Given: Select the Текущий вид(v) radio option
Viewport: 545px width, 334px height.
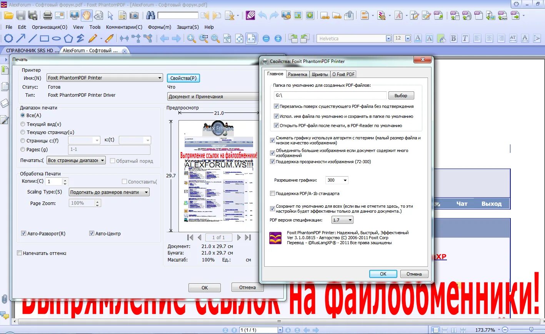Looking at the screenshot, I should (23, 124).
